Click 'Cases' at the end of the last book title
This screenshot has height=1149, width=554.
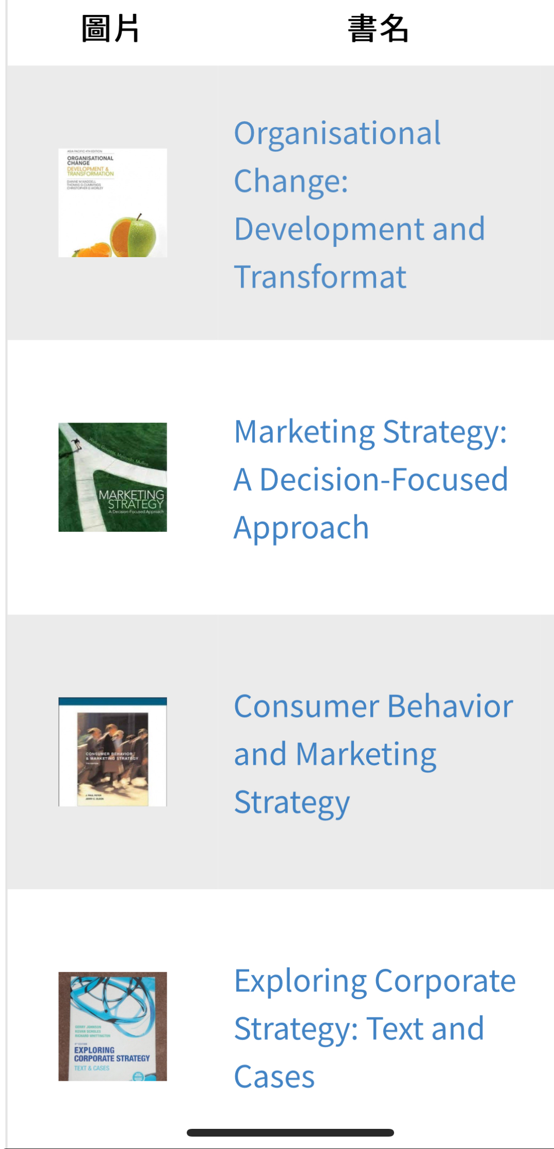[x=274, y=1077]
